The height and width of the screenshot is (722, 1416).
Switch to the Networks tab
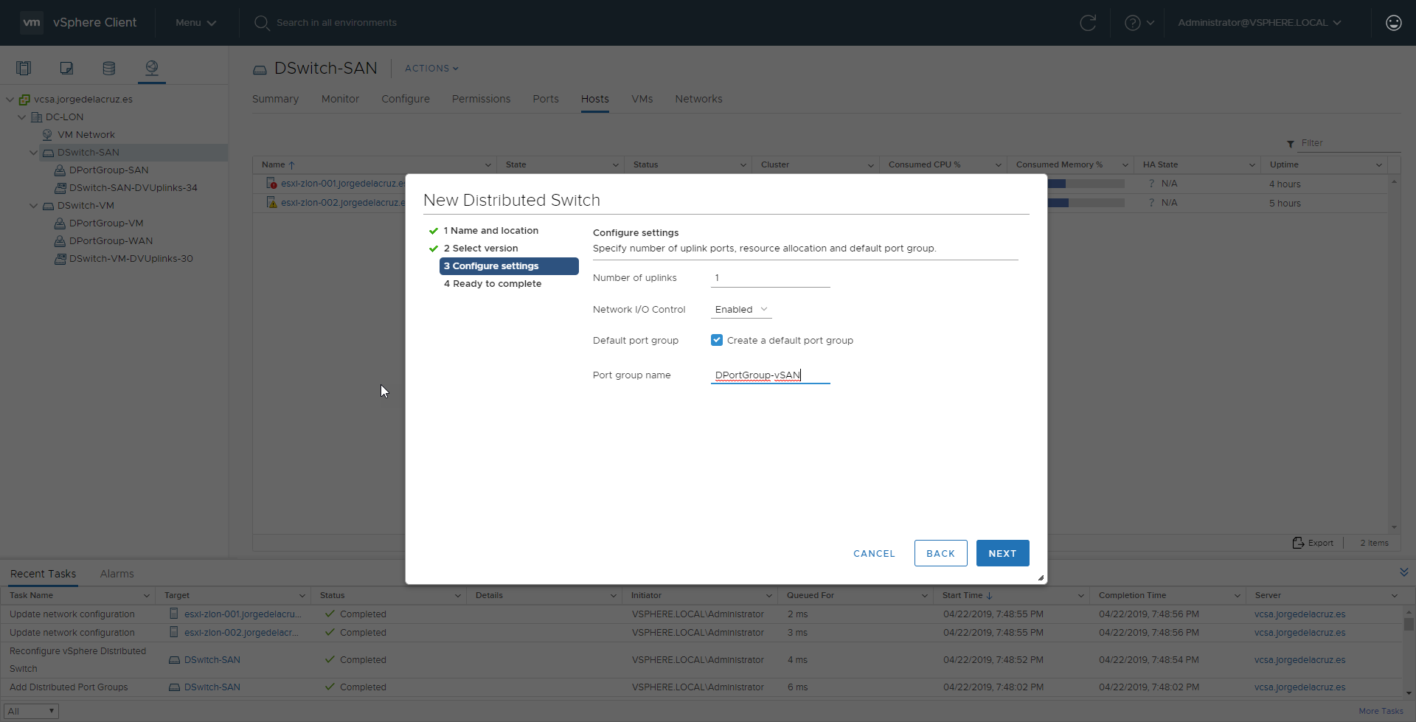pyautogui.click(x=698, y=99)
